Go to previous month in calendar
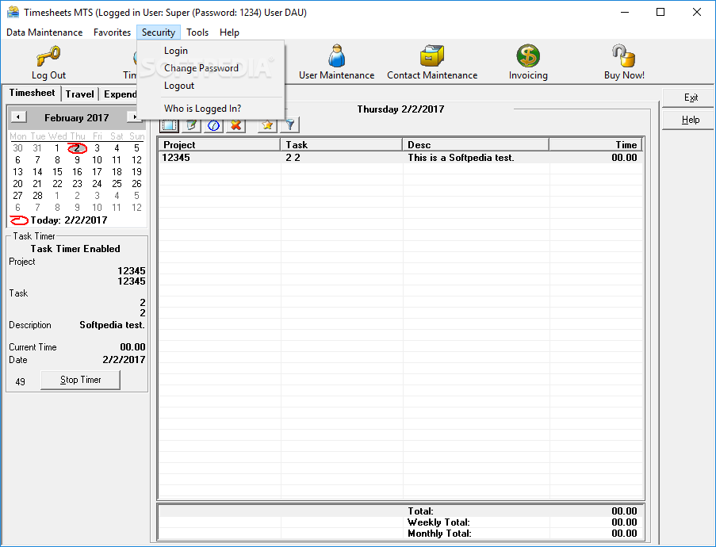Screen dimensions: 716x547 pyautogui.click(x=18, y=117)
